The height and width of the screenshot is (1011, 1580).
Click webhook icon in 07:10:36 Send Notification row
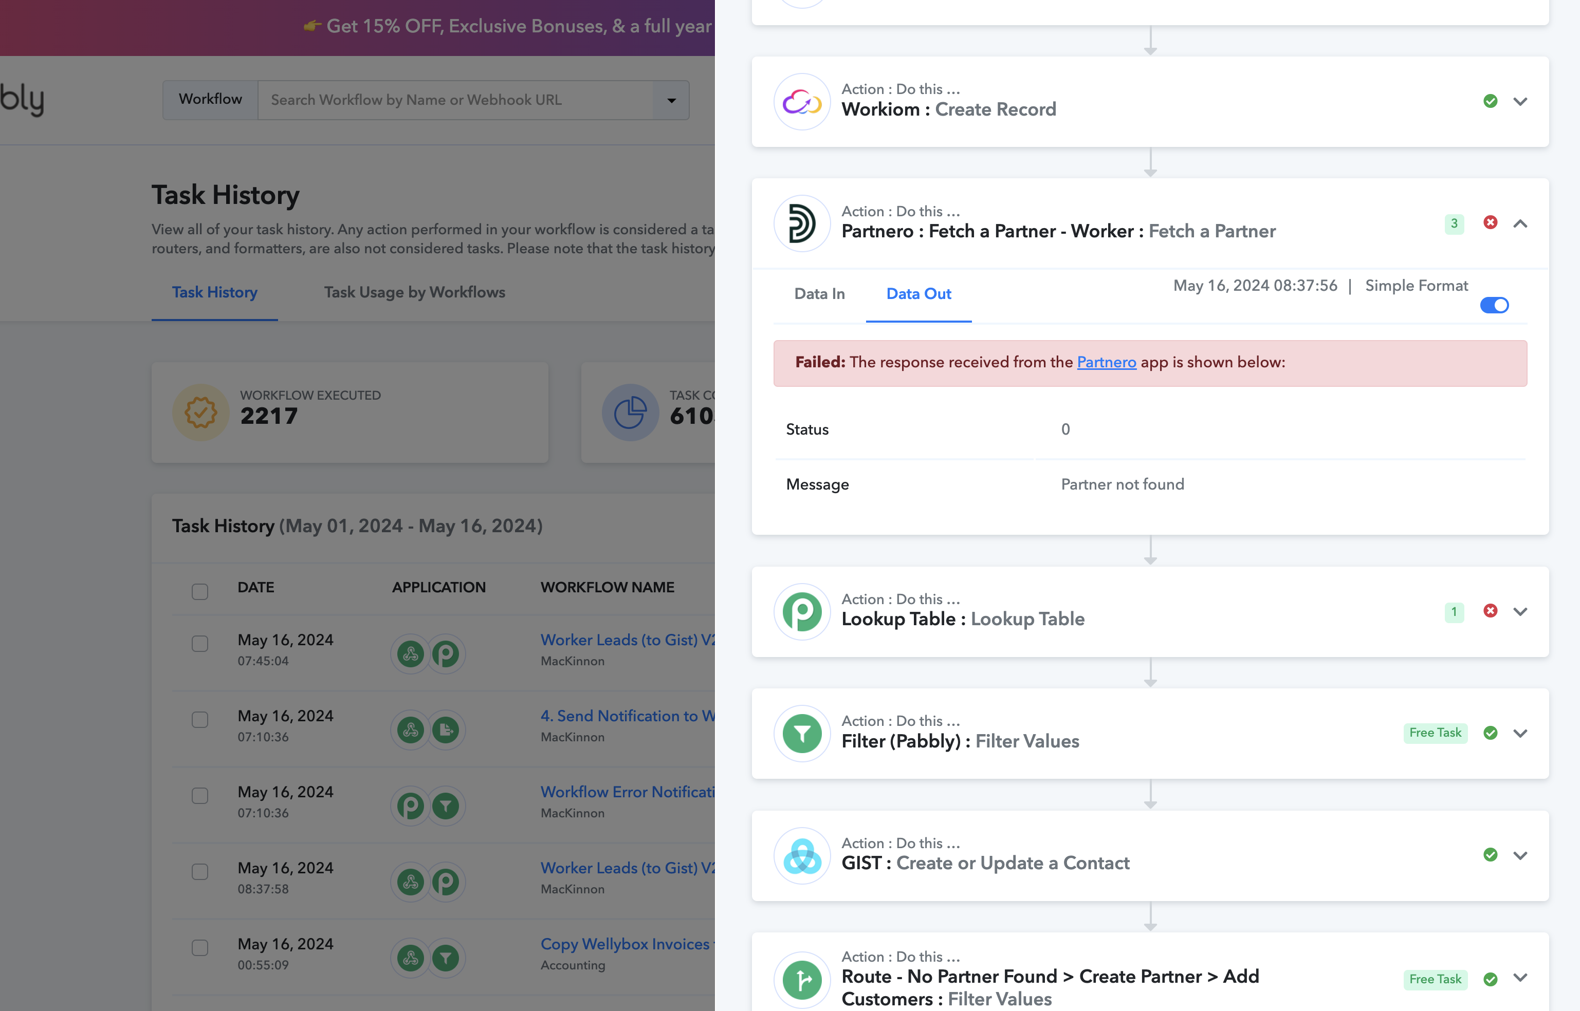[411, 730]
